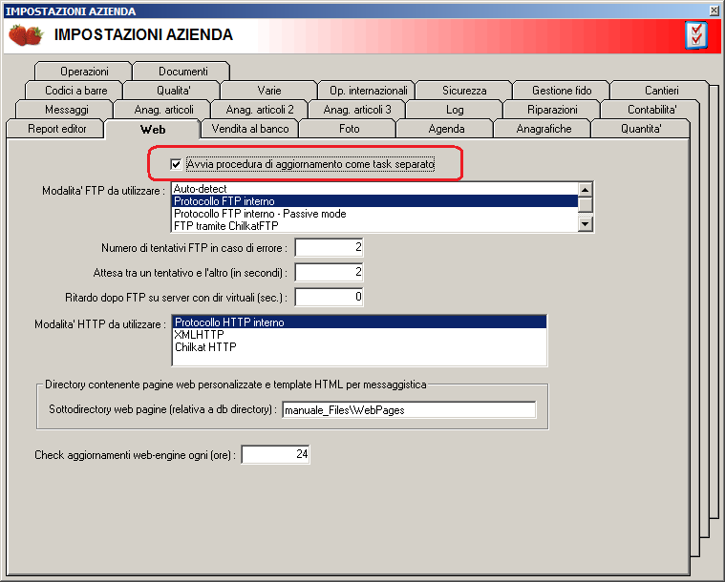Select 'Protocollo FTP interno' in FTP list
Image resolution: width=725 pixels, height=582 pixels.
coord(374,201)
